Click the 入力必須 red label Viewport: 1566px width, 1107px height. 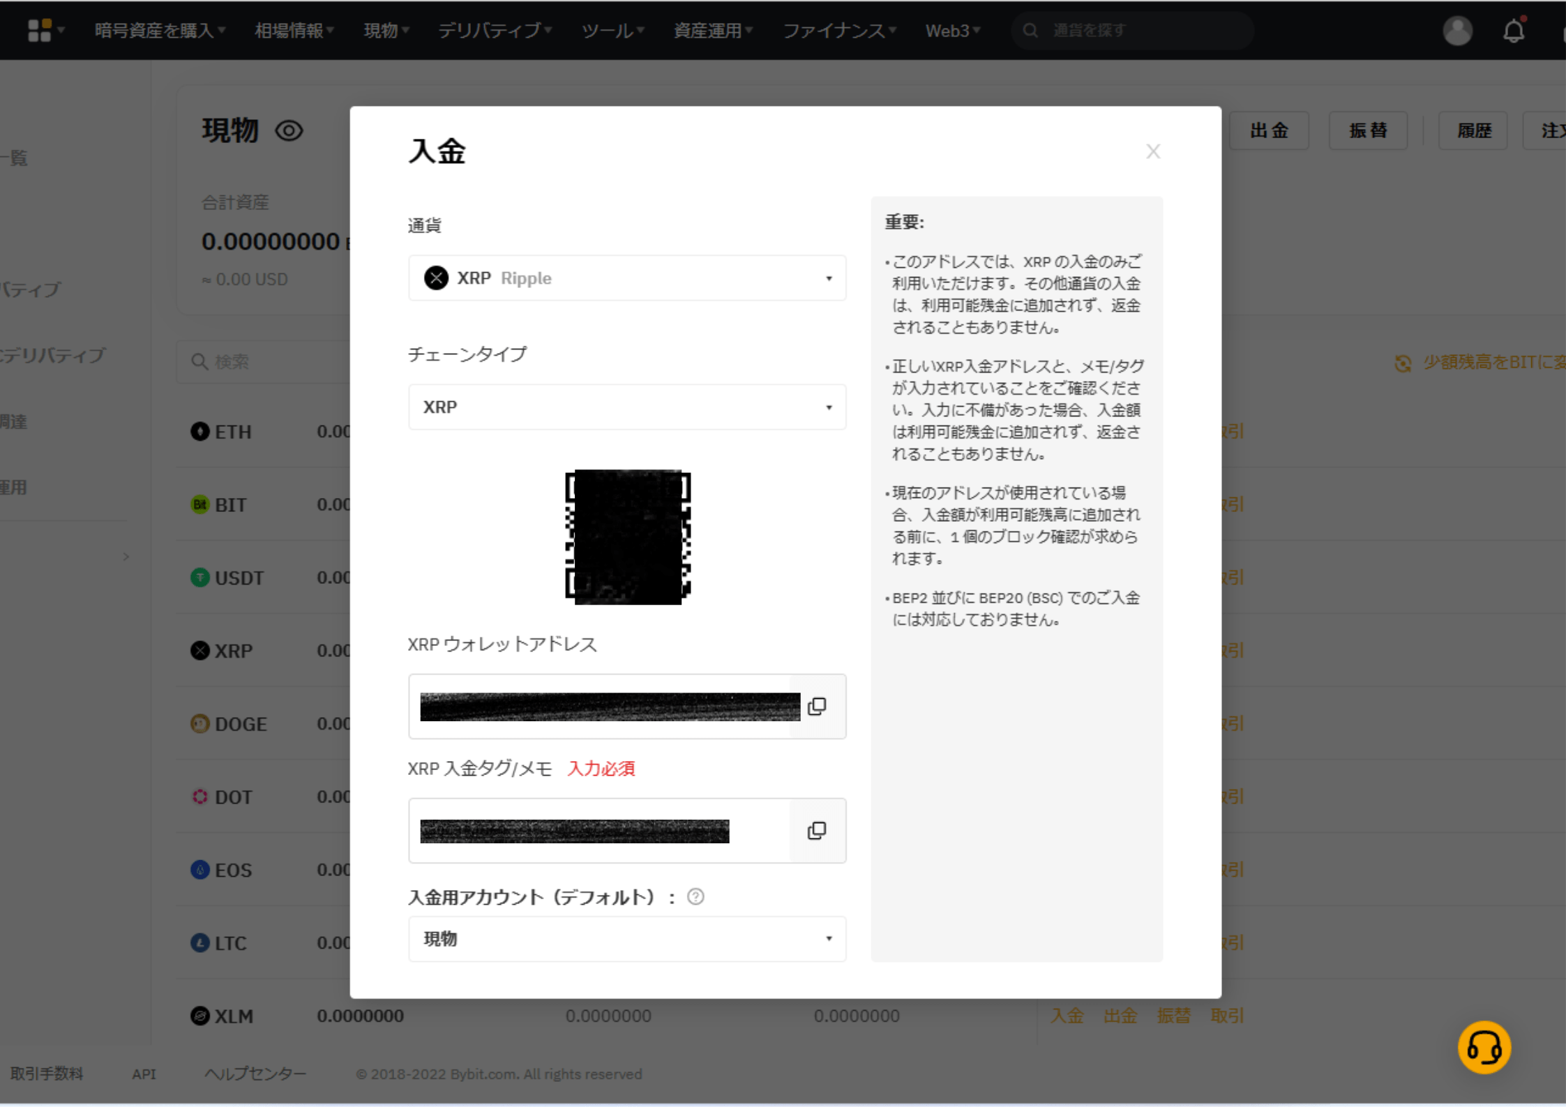coord(601,768)
